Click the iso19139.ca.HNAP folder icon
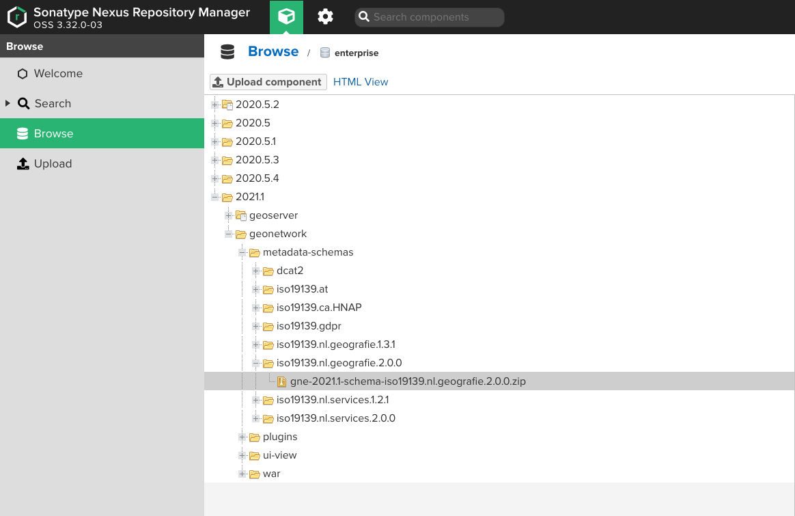Viewport: 795px width, 516px height. point(268,308)
